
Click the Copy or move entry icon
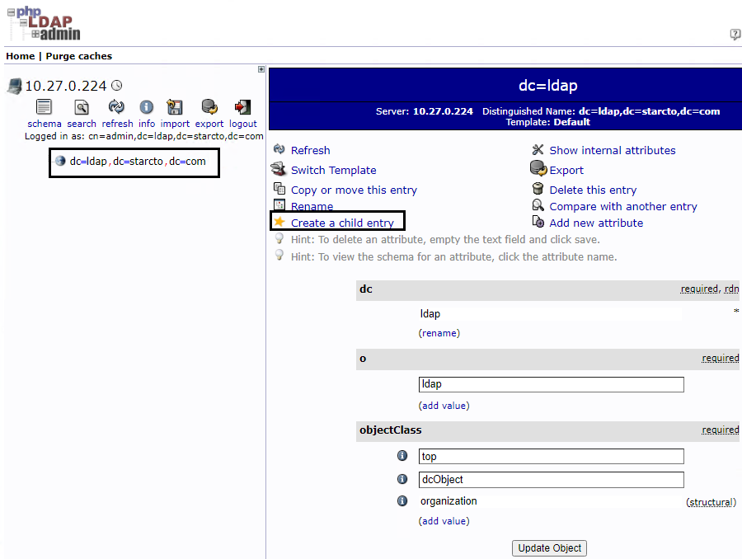[x=279, y=188]
